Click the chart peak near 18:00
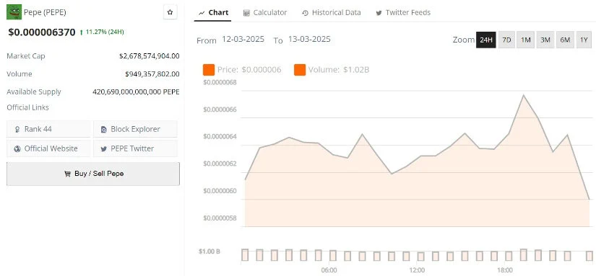 pyautogui.click(x=524, y=95)
